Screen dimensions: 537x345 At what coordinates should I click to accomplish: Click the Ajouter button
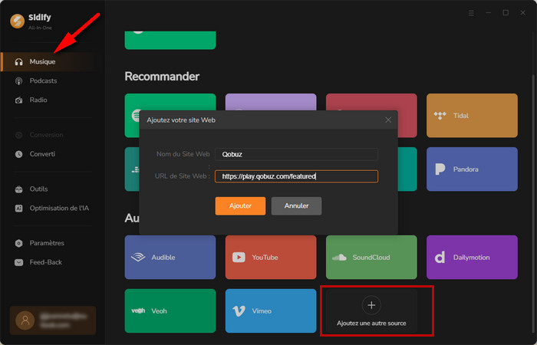[240, 206]
